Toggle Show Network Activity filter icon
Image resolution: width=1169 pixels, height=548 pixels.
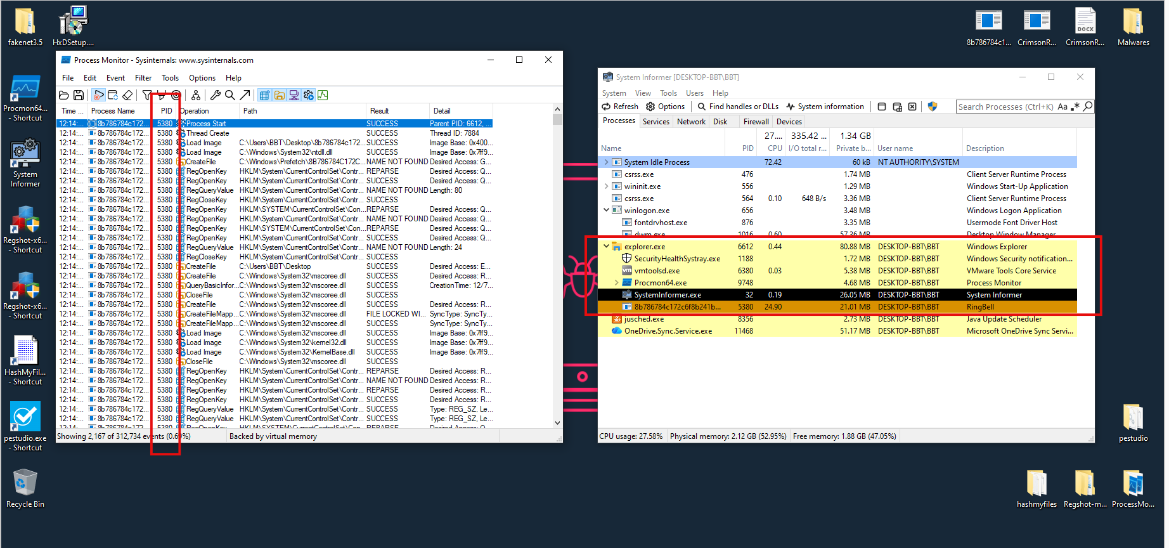coord(294,95)
